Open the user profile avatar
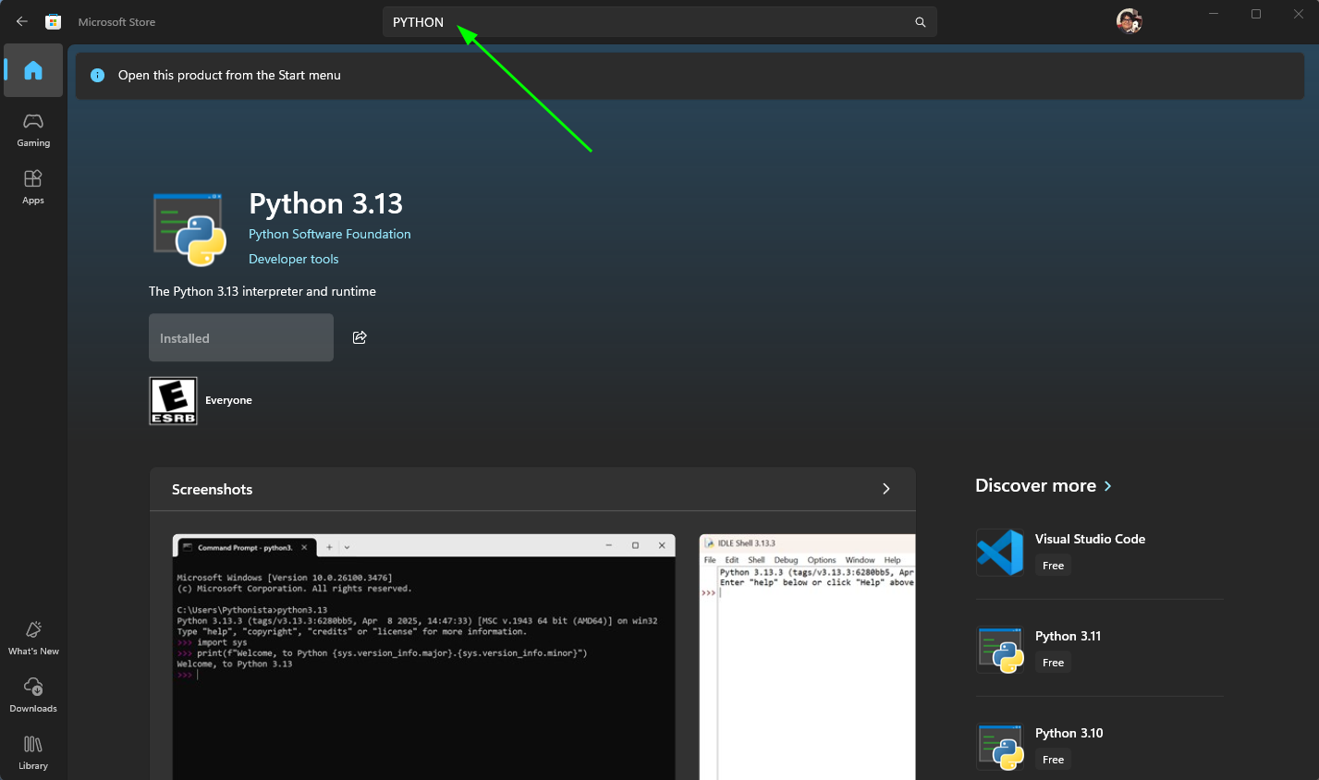Viewport: 1319px width, 780px height. [1129, 21]
